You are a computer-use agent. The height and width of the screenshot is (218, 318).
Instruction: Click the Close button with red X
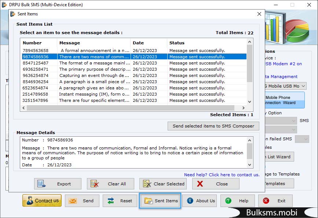click(216, 184)
